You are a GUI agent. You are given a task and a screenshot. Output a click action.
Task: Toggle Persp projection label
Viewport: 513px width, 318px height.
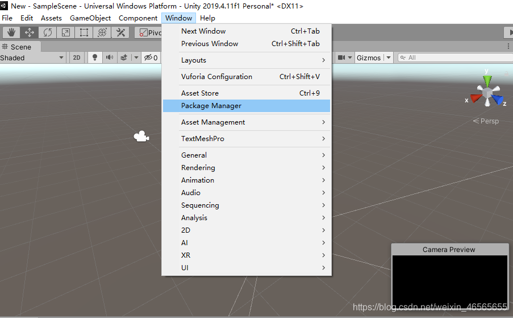pyautogui.click(x=486, y=121)
